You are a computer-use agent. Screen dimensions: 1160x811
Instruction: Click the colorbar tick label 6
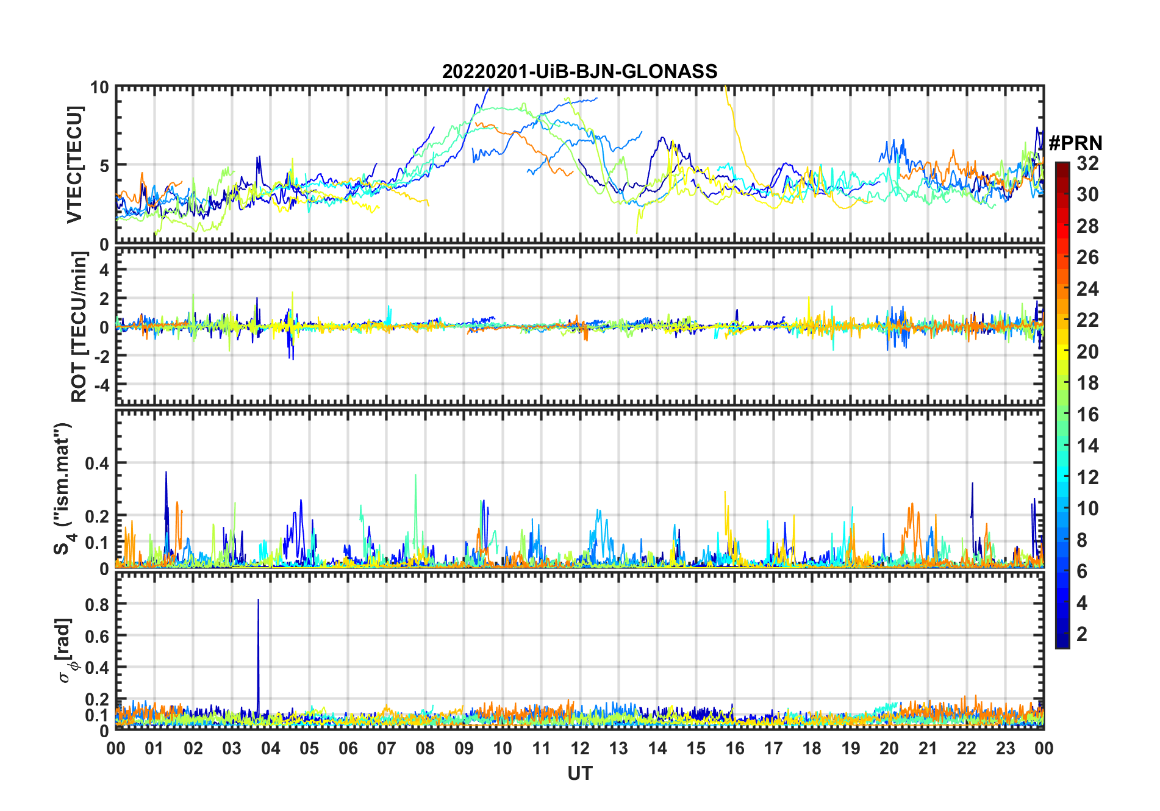pos(1082,571)
